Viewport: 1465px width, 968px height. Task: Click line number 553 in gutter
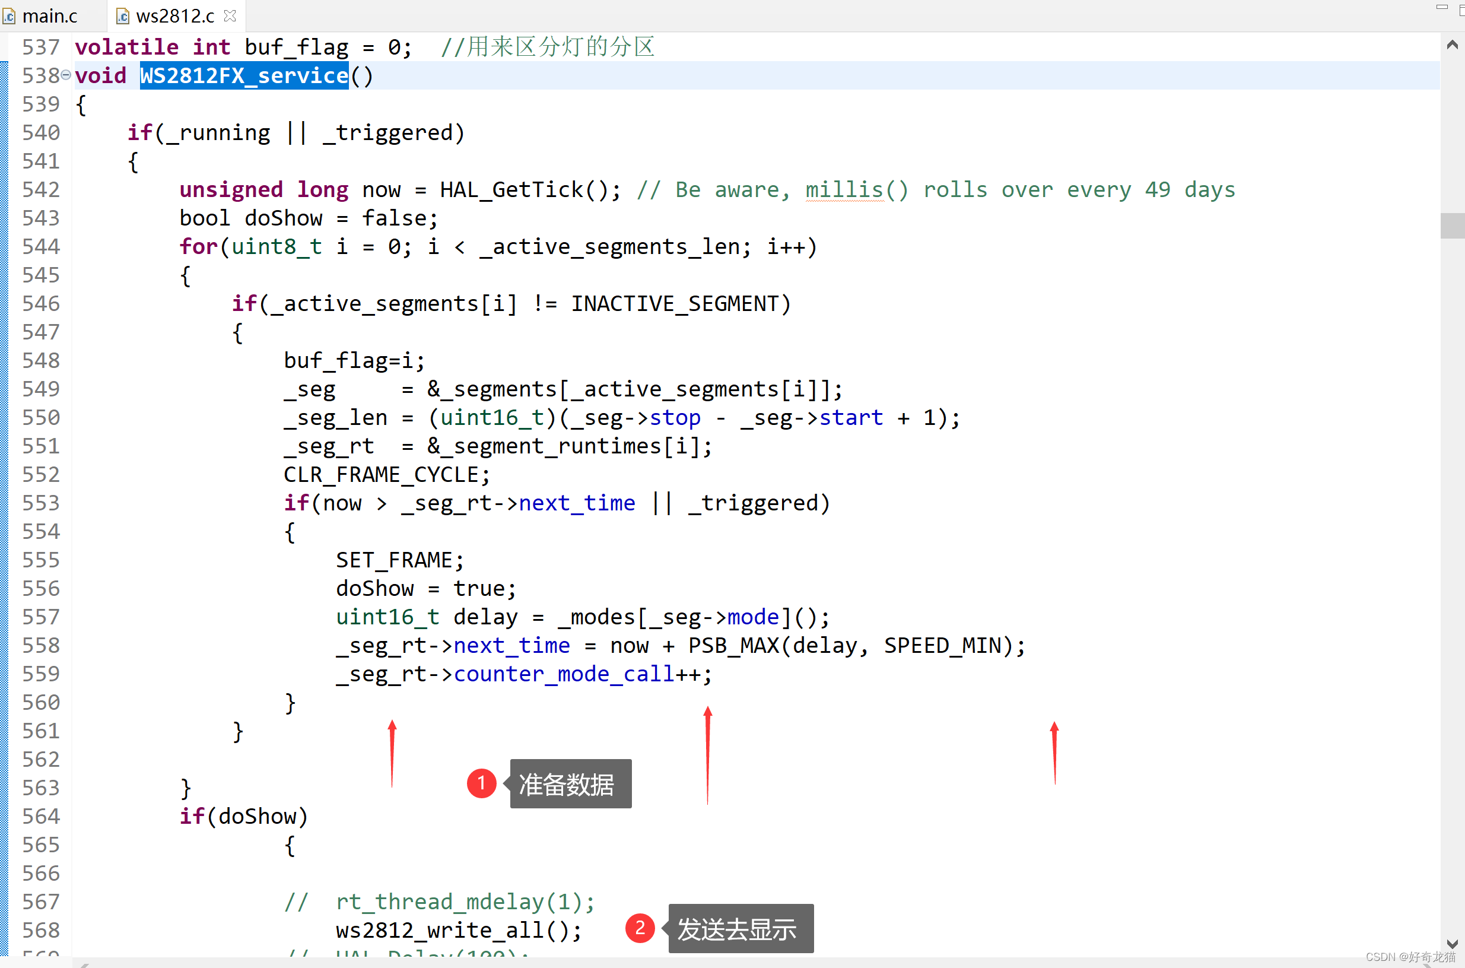(41, 503)
